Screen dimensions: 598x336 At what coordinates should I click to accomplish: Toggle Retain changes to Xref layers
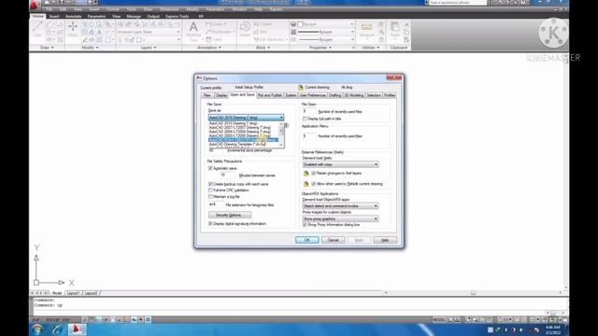pyautogui.click(x=314, y=173)
